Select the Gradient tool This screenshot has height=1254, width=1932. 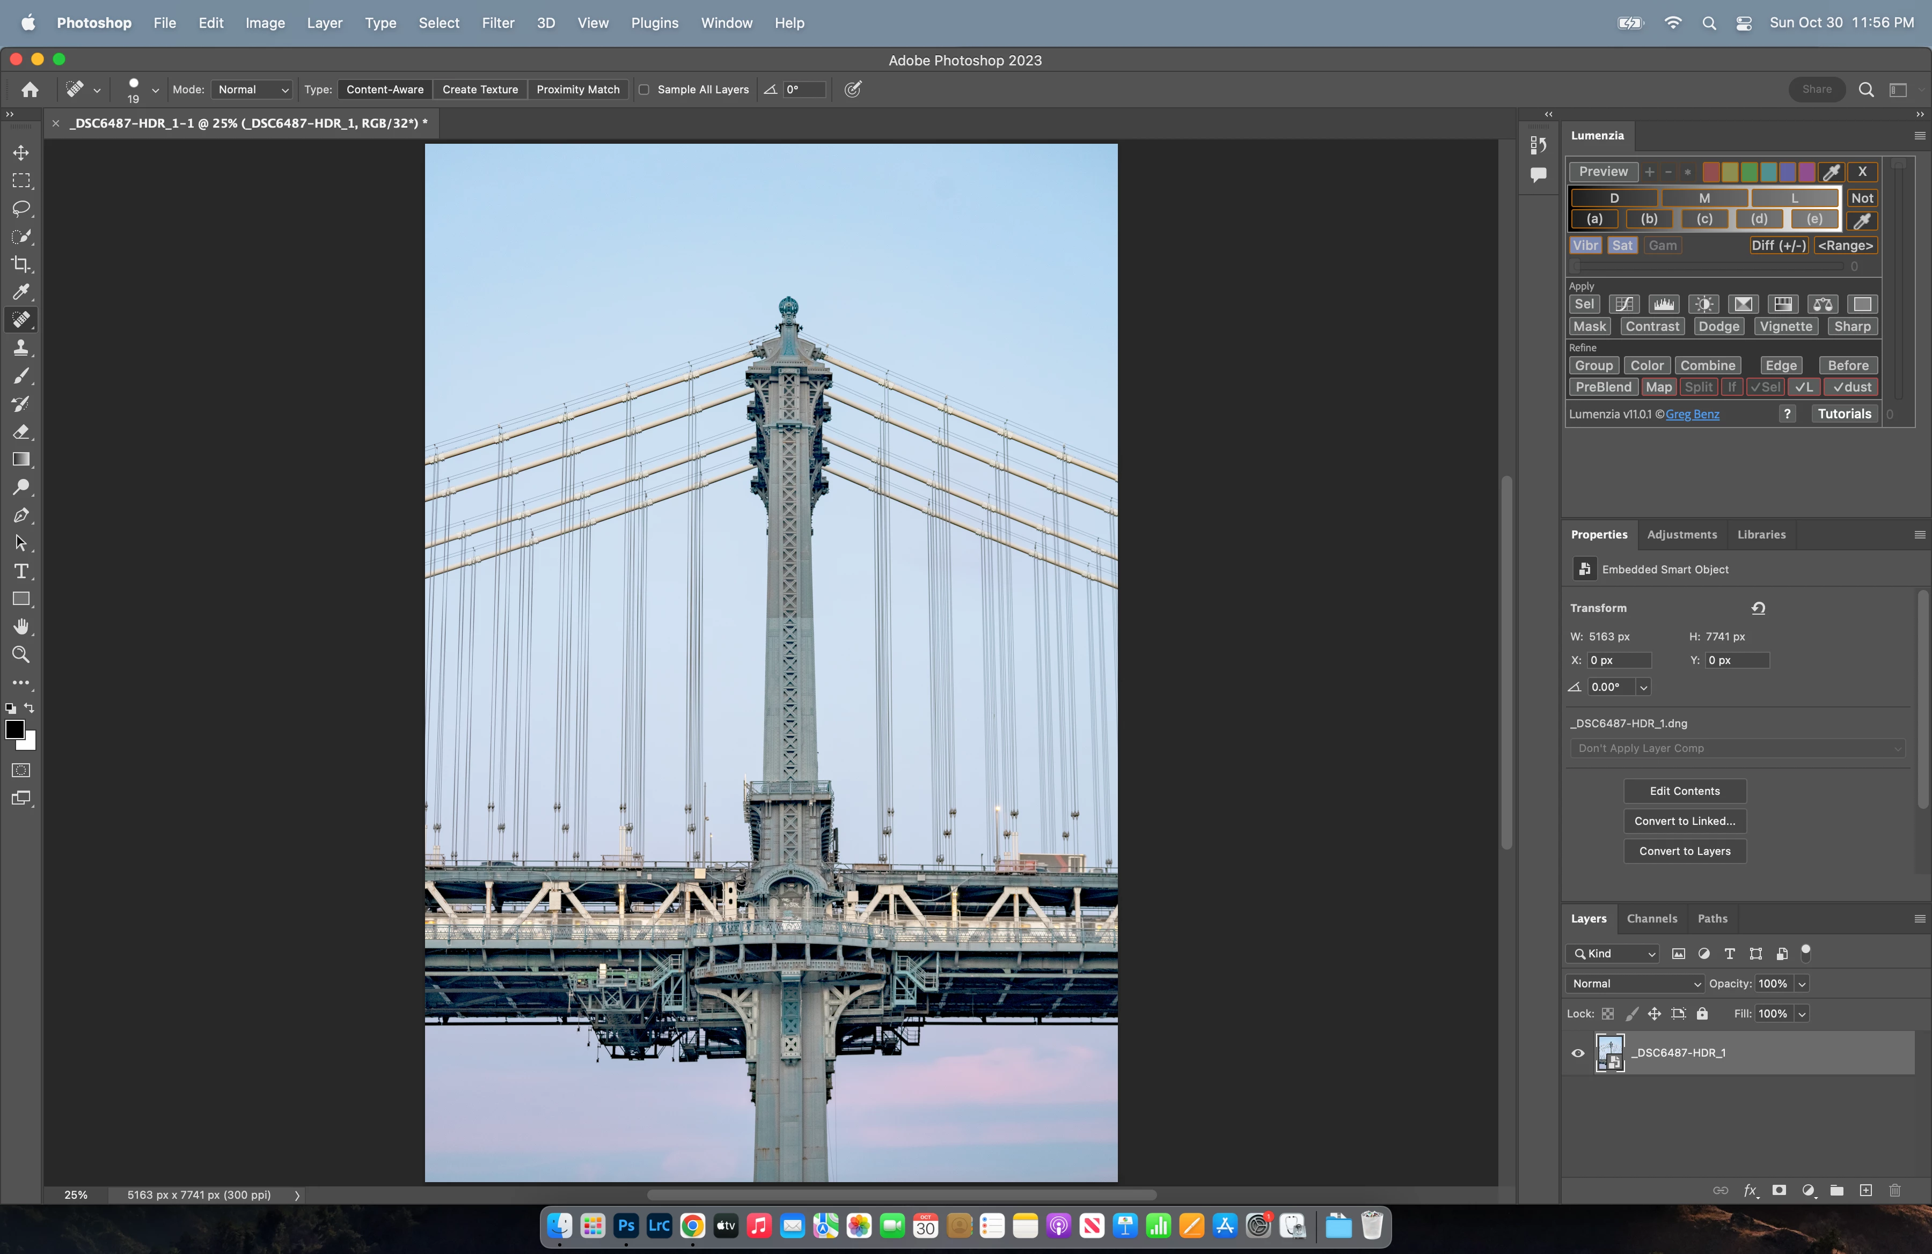[x=21, y=460]
